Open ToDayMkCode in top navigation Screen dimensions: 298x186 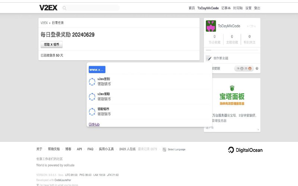click(x=208, y=8)
